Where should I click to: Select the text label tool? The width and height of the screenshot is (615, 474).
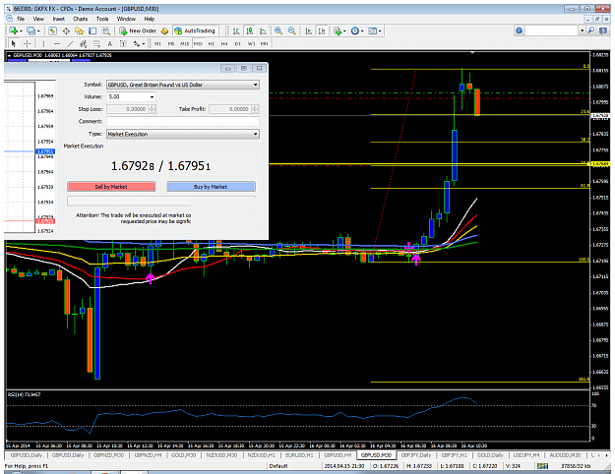123,43
